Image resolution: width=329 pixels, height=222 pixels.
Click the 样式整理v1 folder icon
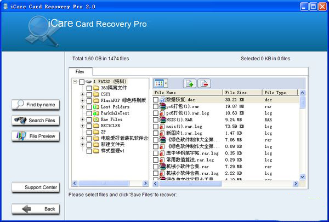(96, 151)
